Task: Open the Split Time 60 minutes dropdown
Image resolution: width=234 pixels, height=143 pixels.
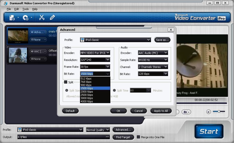Action: 148,90
